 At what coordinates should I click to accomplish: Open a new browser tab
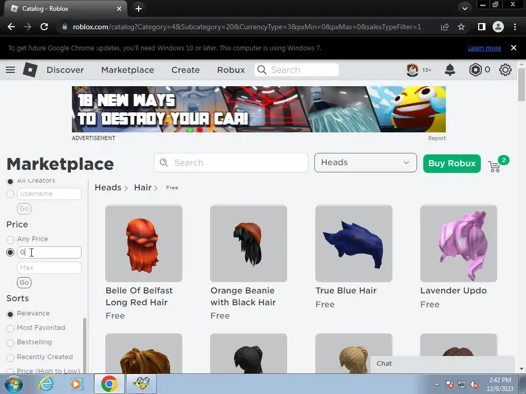click(x=139, y=9)
